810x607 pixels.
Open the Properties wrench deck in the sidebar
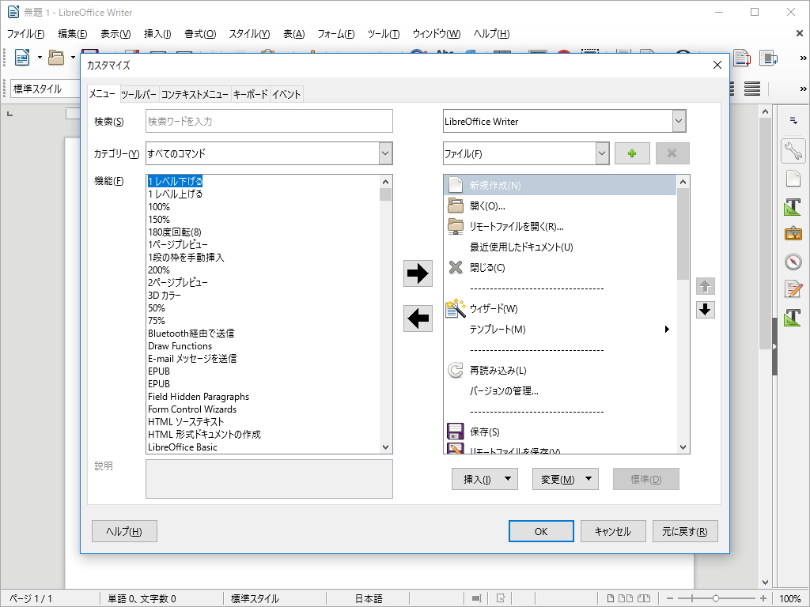pos(793,151)
